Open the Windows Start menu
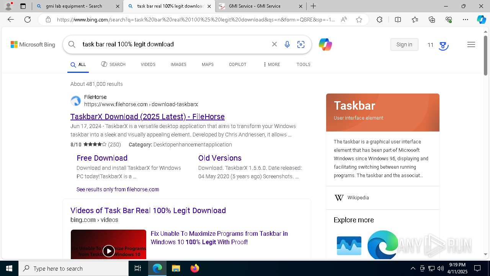Image resolution: width=490 pixels, height=276 pixels. [x=9, y=268]
